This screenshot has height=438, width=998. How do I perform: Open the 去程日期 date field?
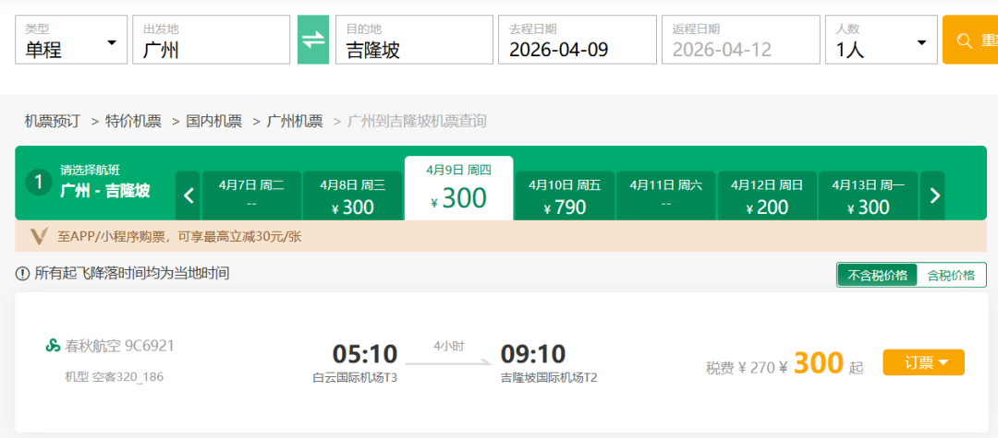click(x=578, y=40)
